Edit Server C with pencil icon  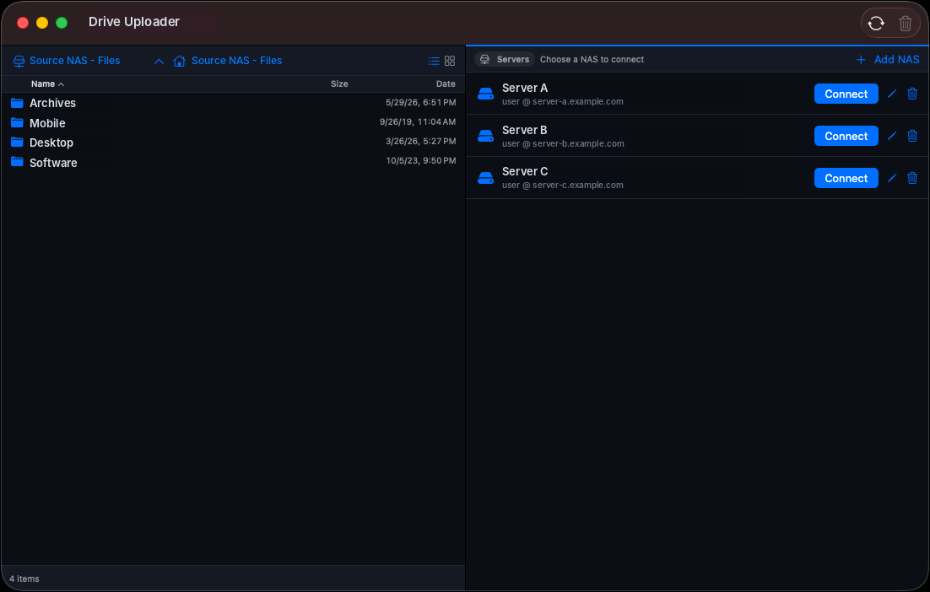click(x=891, y=178)
